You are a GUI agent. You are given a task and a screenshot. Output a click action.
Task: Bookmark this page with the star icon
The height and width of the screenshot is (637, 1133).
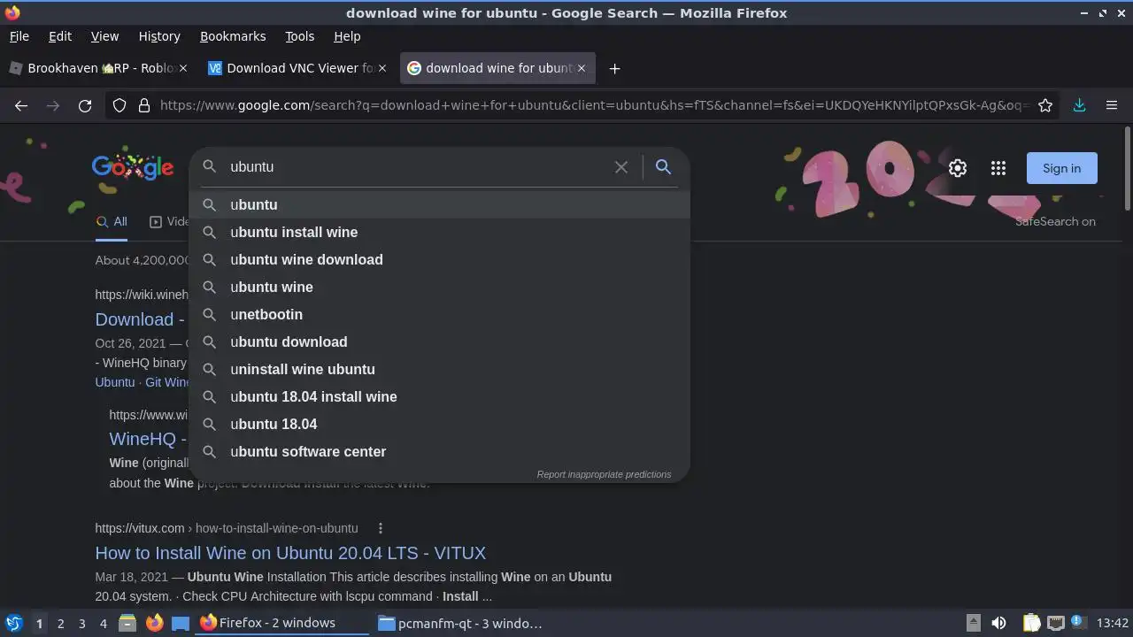pos(1045,105)
